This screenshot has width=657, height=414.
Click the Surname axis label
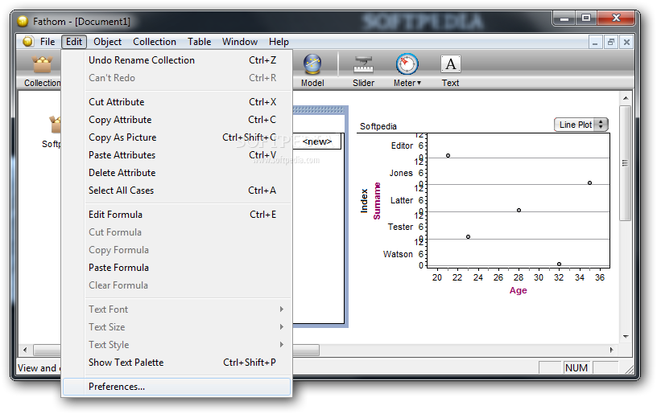pos(377,201)
